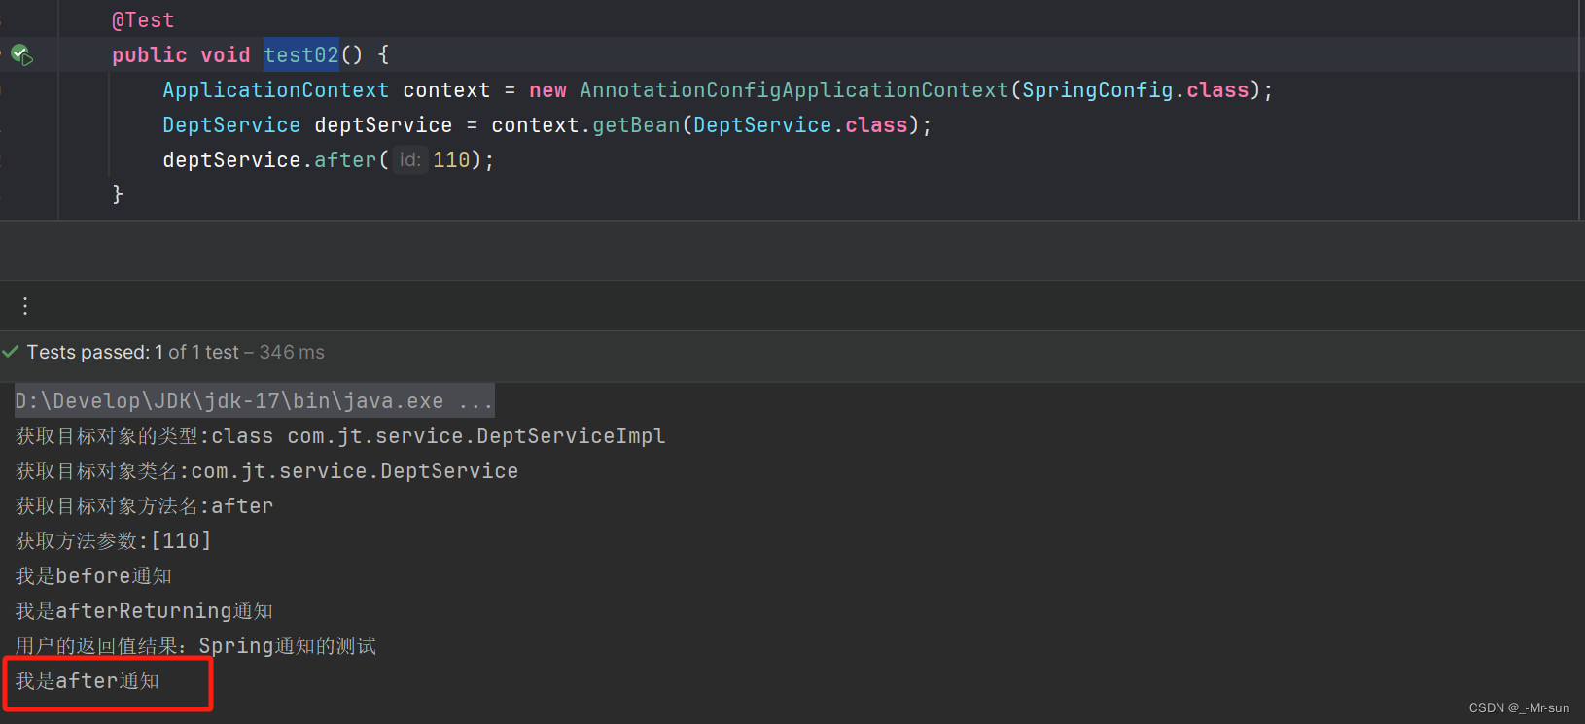The width and height of the screenshot is (1585, 724).
Task: Click console line 获取方法参数:[110]
Action: pos(113,541)
